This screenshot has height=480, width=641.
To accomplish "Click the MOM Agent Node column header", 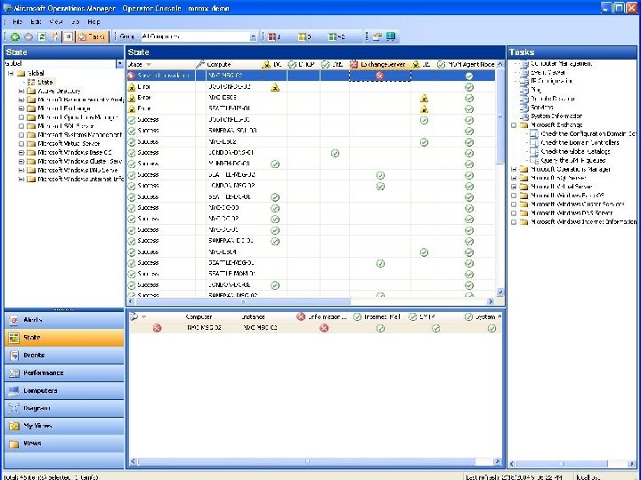I will (466, 65).
